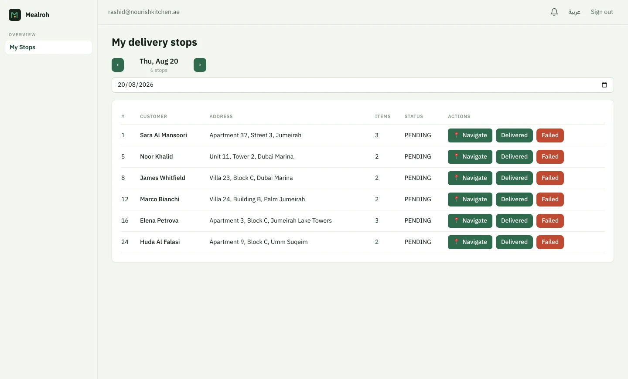This screenshot has height=379, width=628.
Task: Click the Mealroh logo icon
Action: tap(15, 15)
